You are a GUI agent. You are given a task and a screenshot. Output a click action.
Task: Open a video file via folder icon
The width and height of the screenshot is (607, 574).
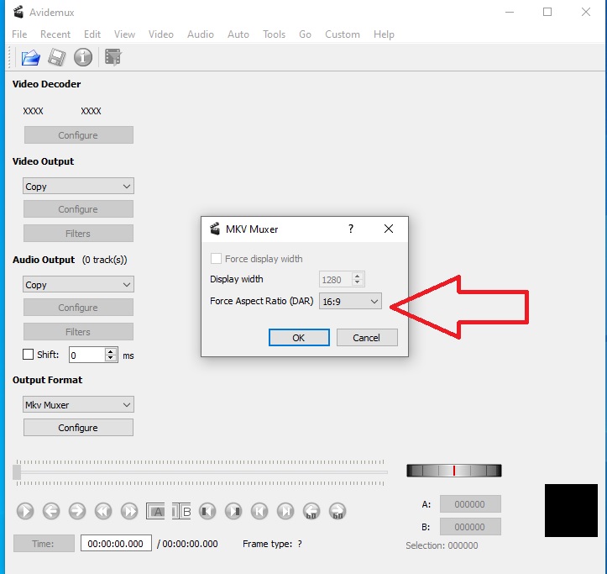point(30,58)
